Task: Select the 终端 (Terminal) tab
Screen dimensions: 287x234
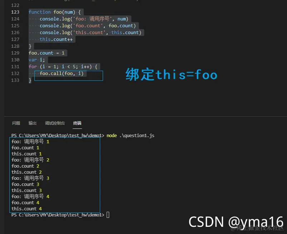Action: click(77, 123)
